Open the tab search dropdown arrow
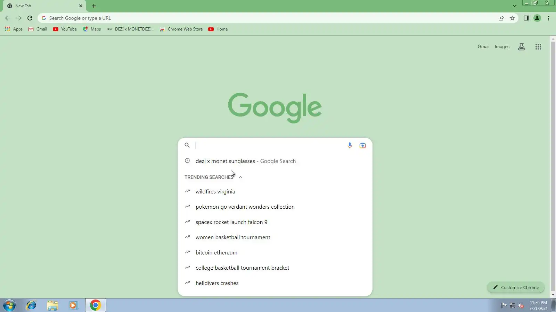556x312 pixels. pyautogui.click(x=515, y=6)
